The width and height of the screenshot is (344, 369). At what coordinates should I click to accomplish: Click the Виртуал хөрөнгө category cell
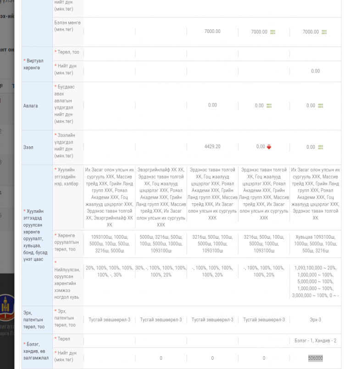37,64
